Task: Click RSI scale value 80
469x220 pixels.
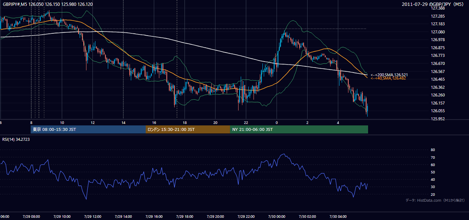Action: [433, 150]
